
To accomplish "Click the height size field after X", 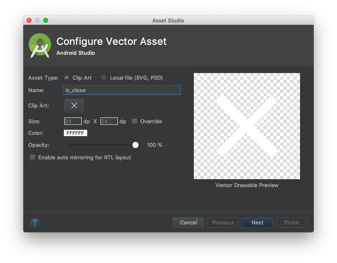I will coord(109,121).
